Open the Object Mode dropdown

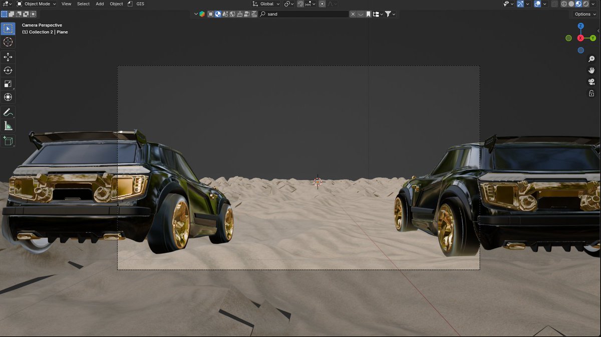(37, 4)
